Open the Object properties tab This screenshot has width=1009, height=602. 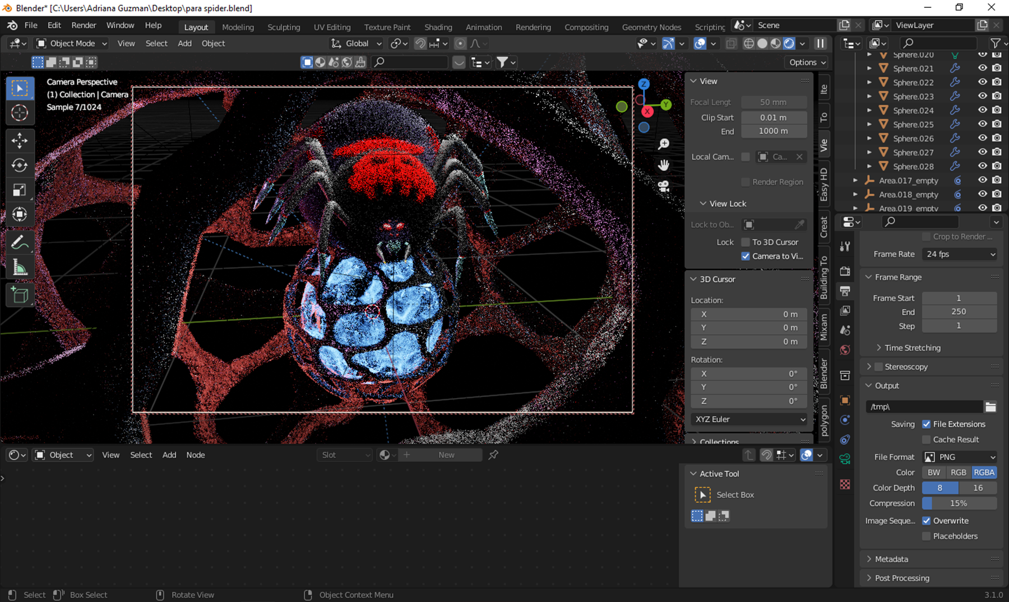845,400
